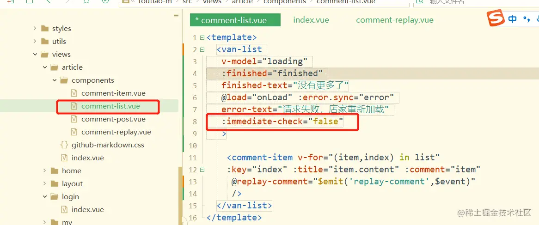The width and height of the screenshot is (539, 225).
Task: Click the views folder icon
Action: tap(45, 54)
